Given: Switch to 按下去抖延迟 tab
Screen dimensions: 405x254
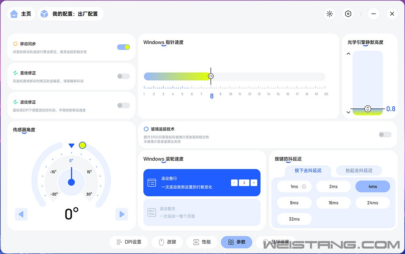Looking at the screenshot, I should [x=308, y=171].
